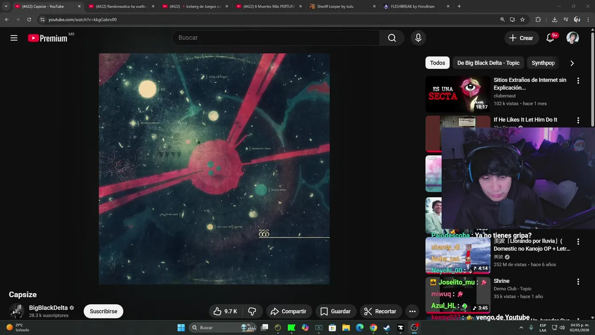Select the Todos filter chip

click(x=437, y=63)
